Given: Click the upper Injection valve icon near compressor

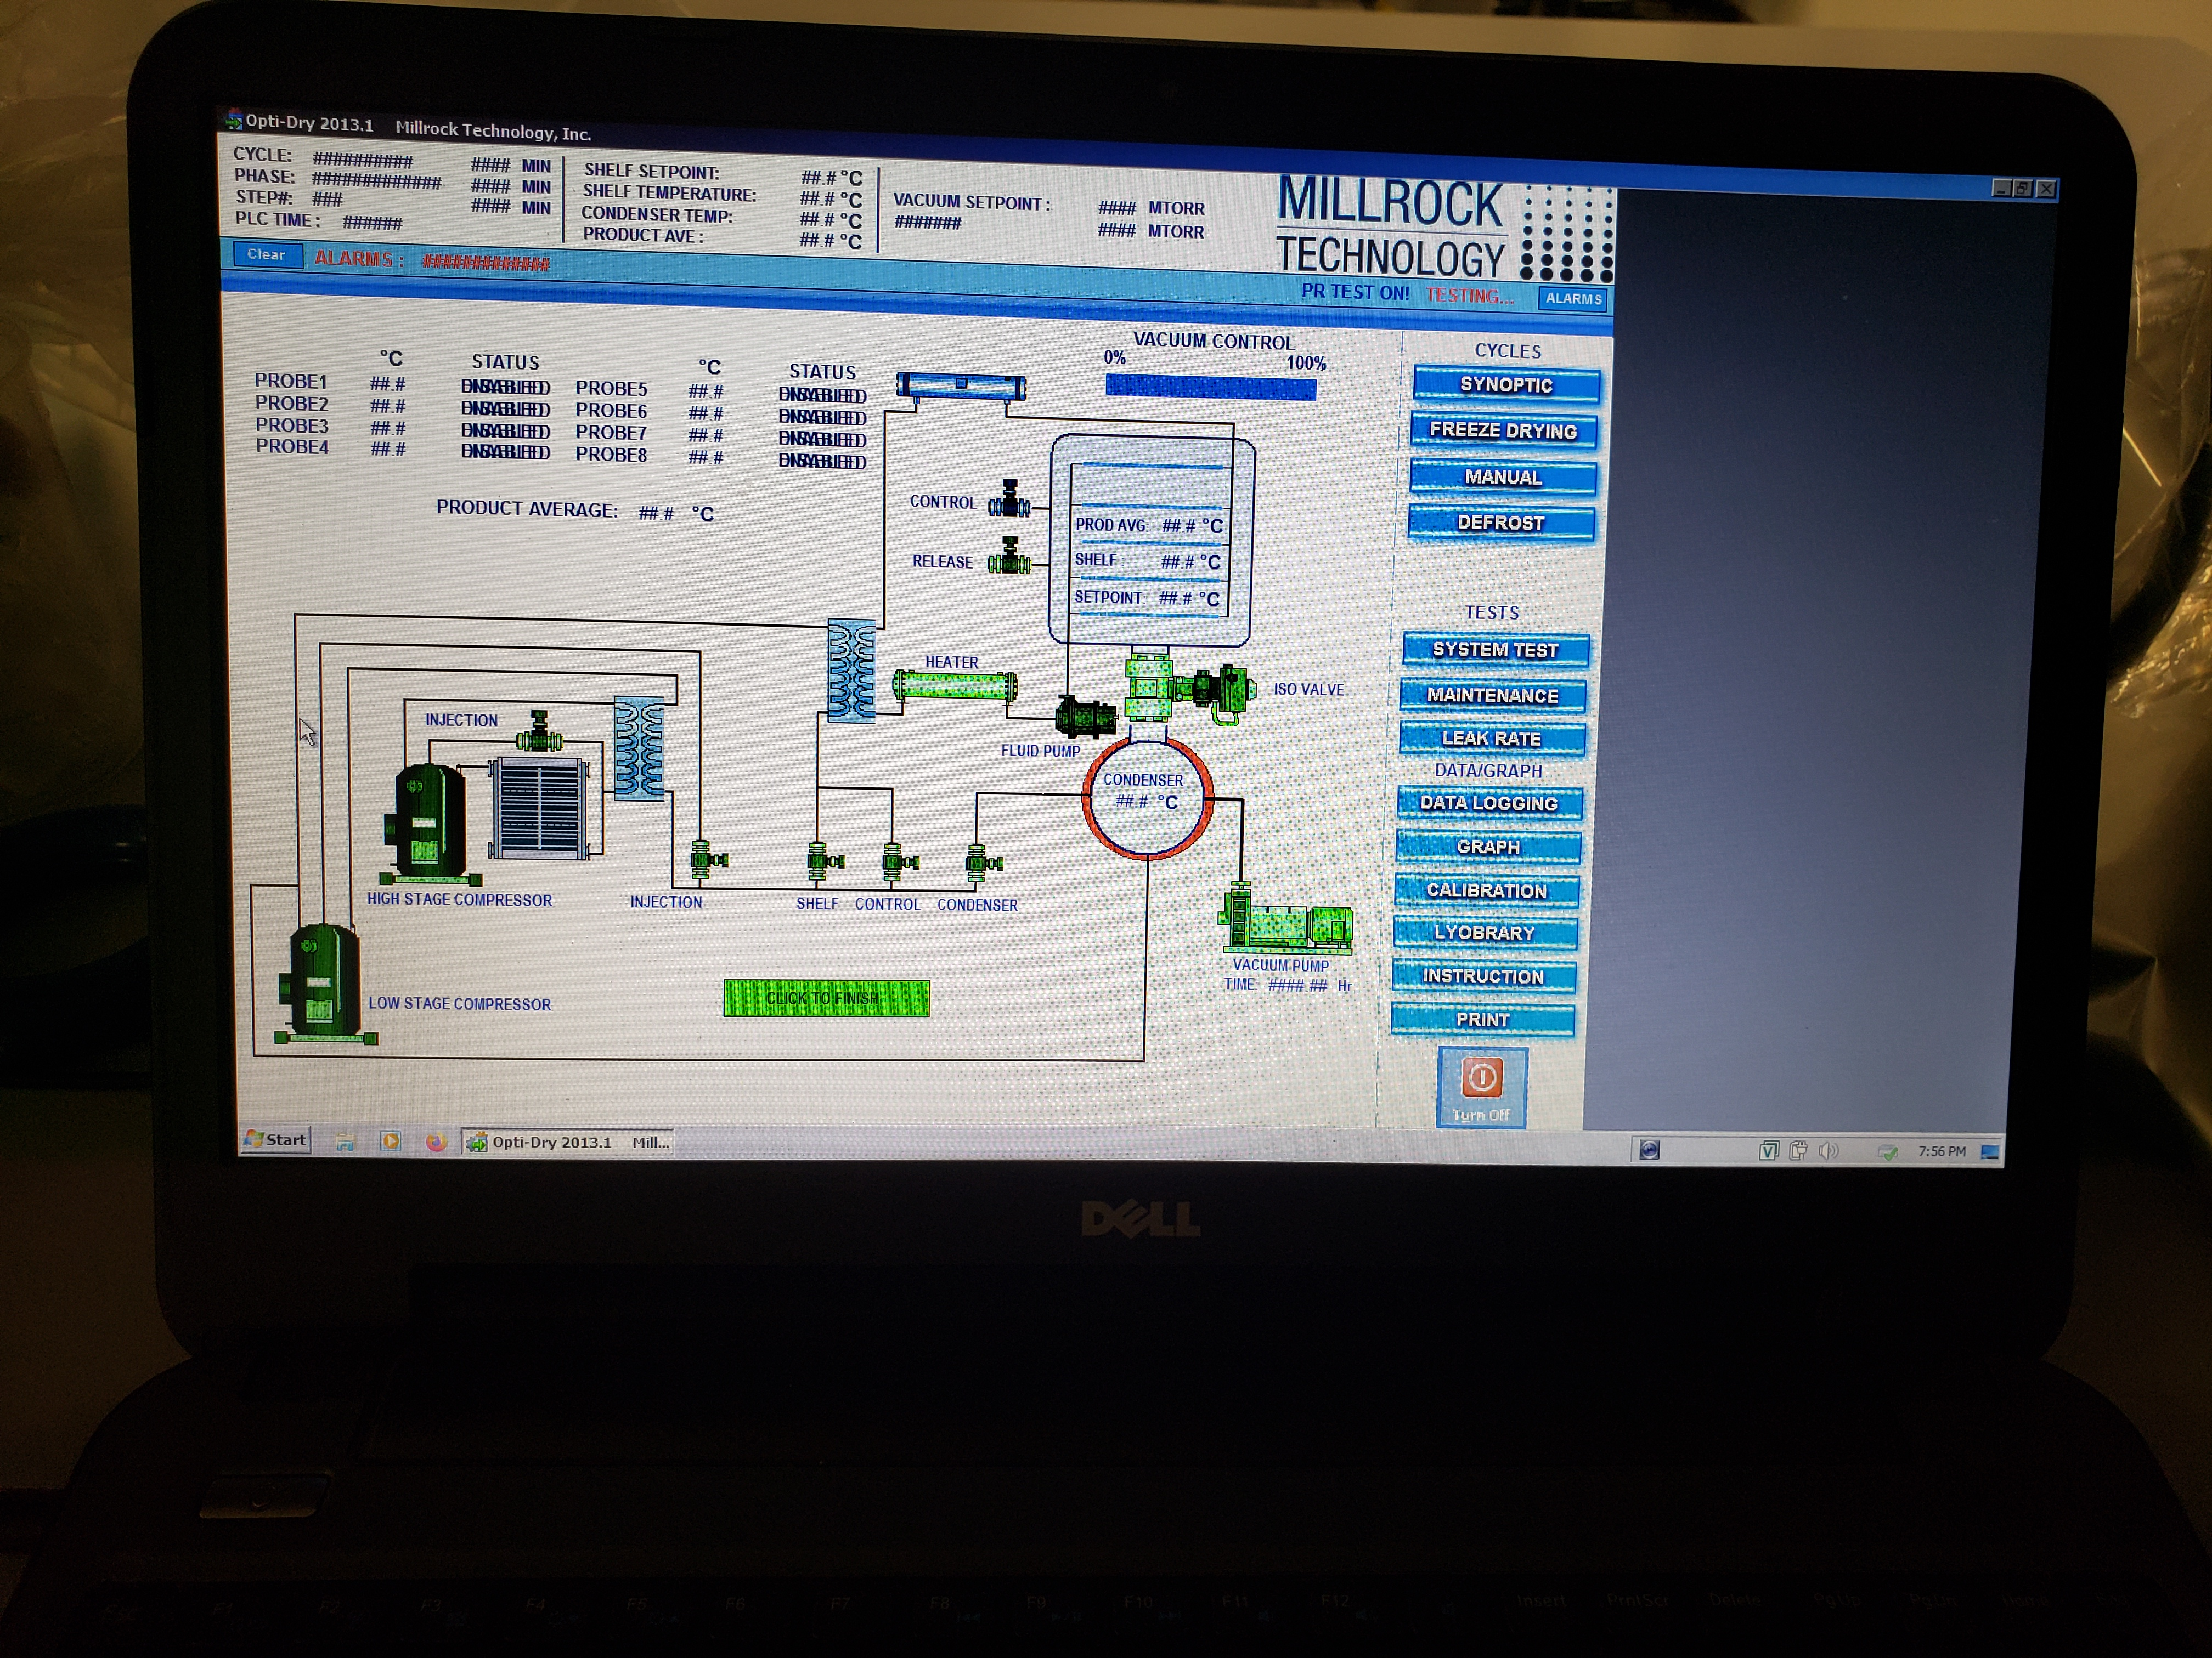Looking at the screenshot, I should pos(539,734).
